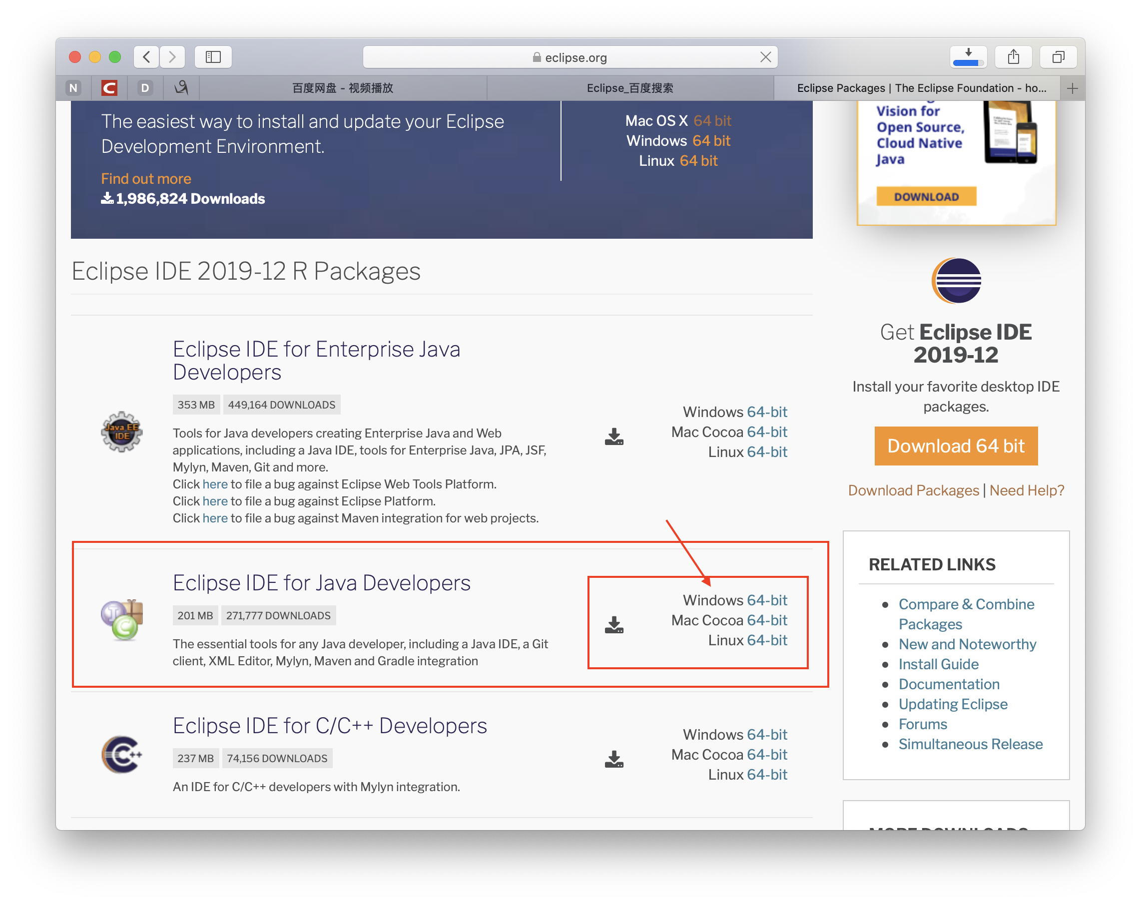Open the fourth pinned tab icon
The width and height of the screenshot is (1141, 904).
[x=181, y=88]
